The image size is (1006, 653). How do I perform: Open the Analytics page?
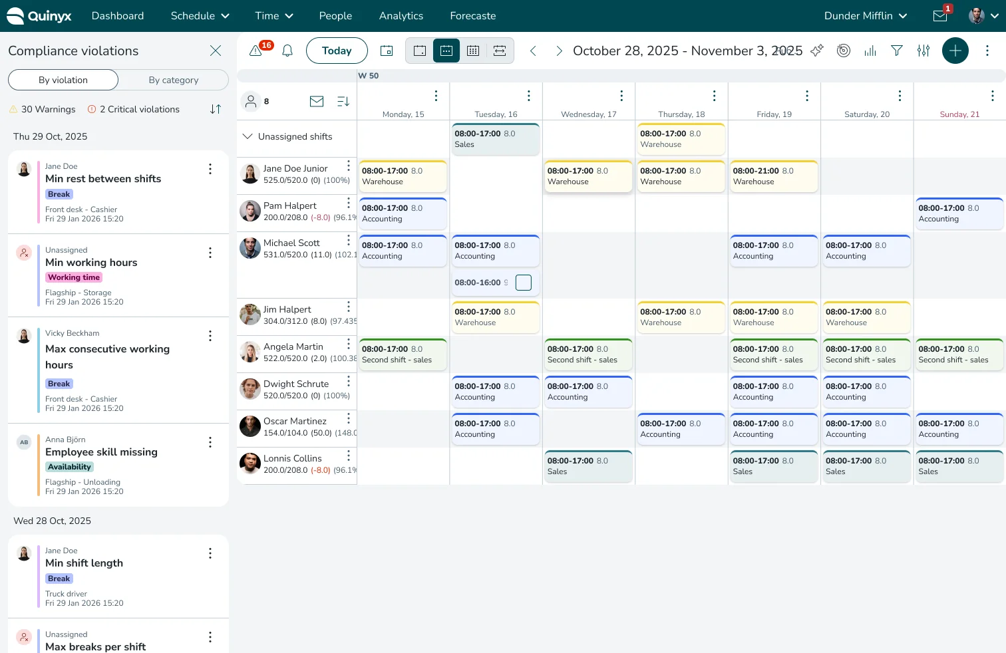coord(401,16)
